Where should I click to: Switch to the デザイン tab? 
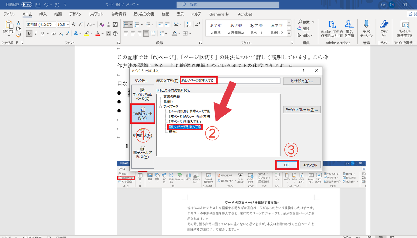coord(75,14)
